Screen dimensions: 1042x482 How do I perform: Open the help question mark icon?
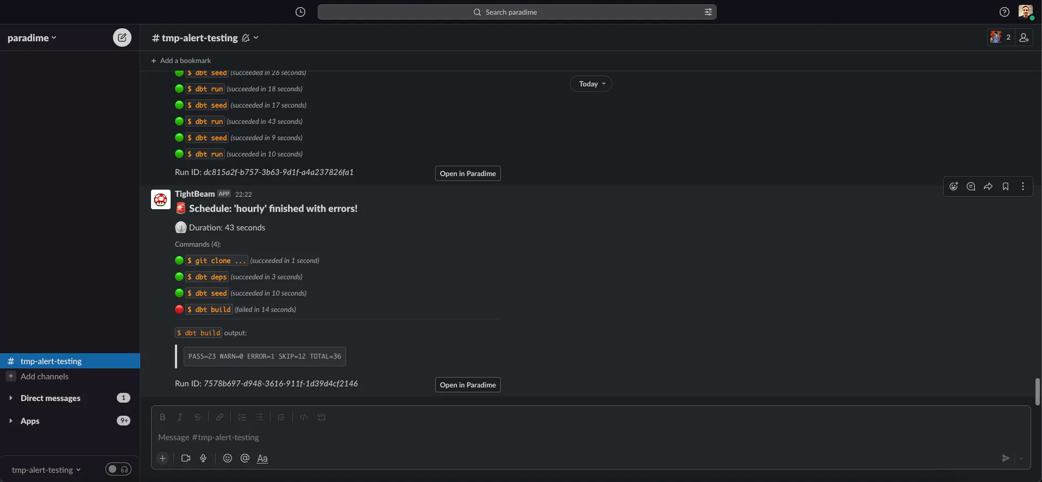tap(1005, 12)
